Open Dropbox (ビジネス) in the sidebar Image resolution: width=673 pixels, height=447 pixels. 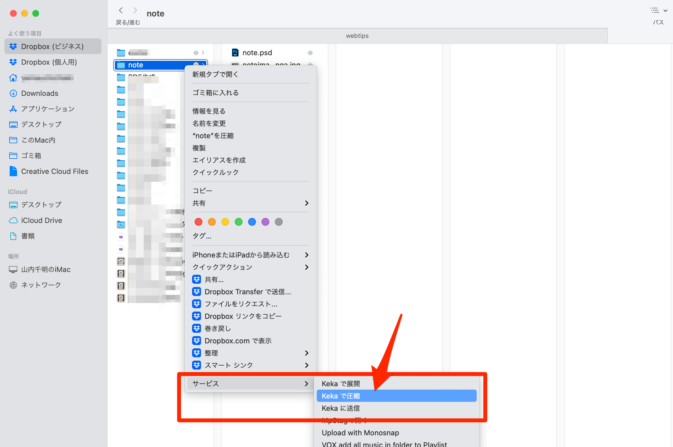[53, 46]
